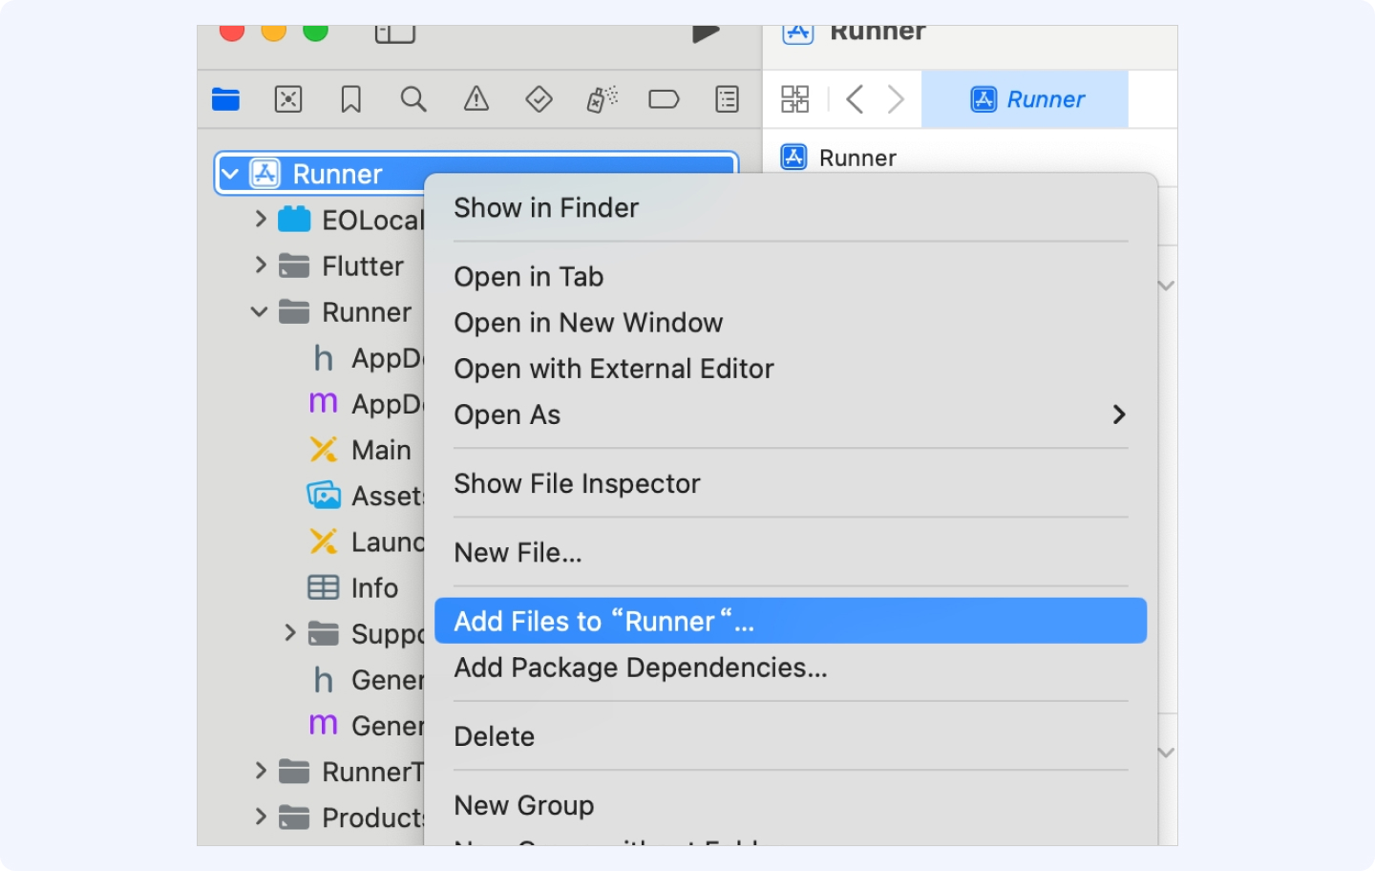Choose Open with External Editor
Image resolution: width=1375 pixels, height=871 pixels.
point(791,369)
